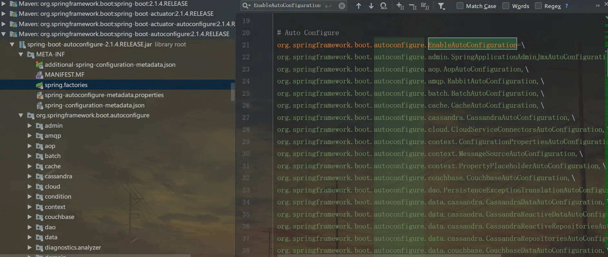Collapse the spring-boot-autoconfigure jar node

(12, 44)
